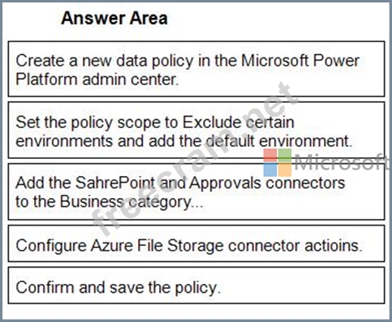Click 'to the Business category' text line
Viewport: 392px width, 322px height.
pos(109,202)
